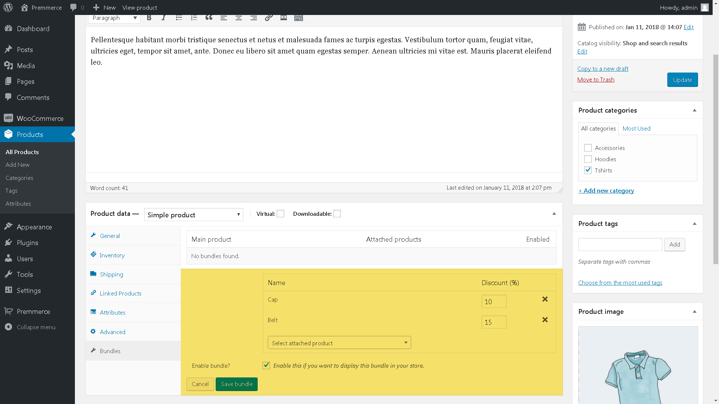This screenshot has width=719, height=404.
Task: Click the Align right icon
Action: pos(253,17)
